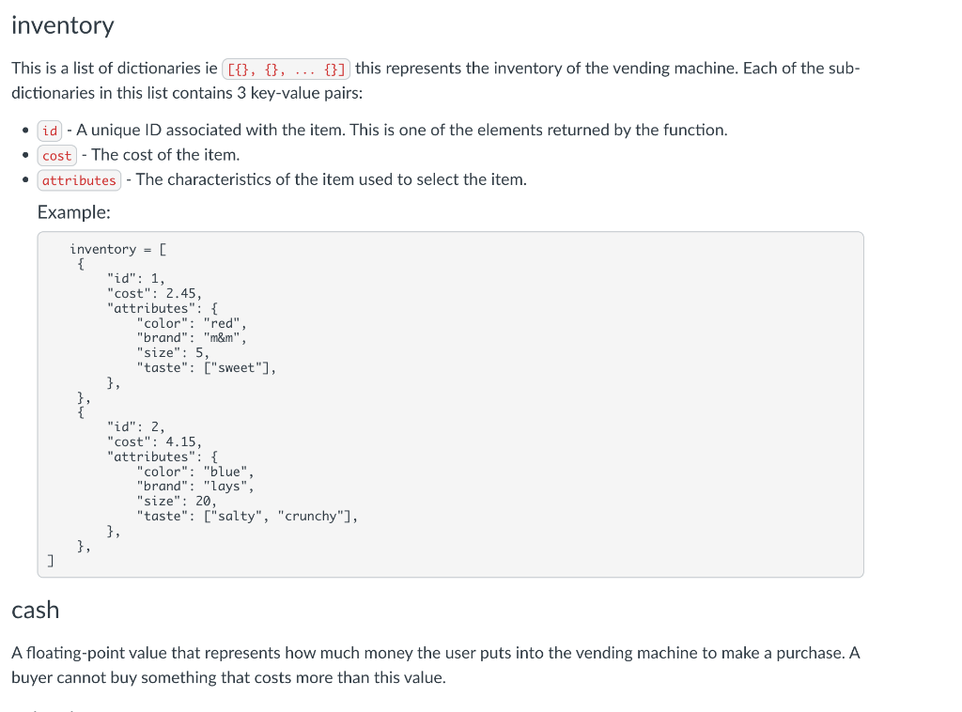Click the "Example:" label
The width and height of the screenshot is (962, 712).
click(73, 212)
